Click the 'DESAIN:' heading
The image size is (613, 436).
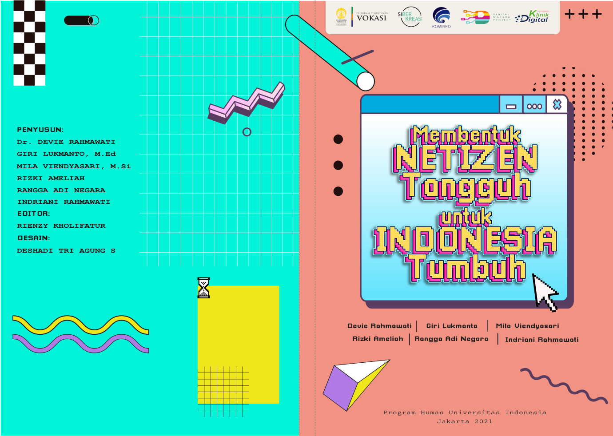coord(34,238)
